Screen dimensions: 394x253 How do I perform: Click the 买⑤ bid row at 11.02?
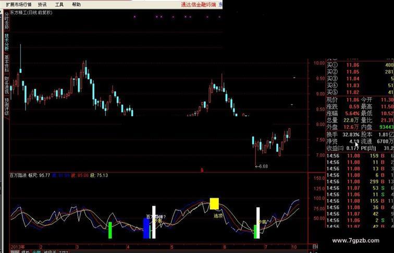point(360,92)
